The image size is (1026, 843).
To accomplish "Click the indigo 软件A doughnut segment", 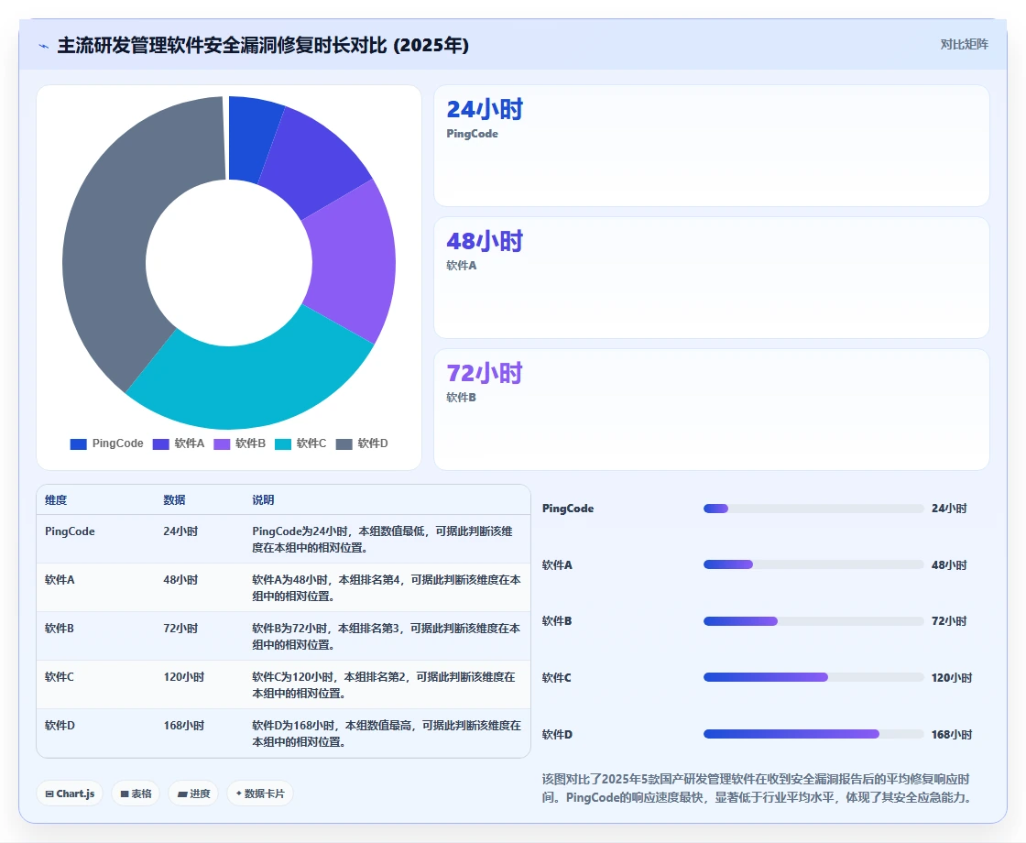I will tap(315, 164).
